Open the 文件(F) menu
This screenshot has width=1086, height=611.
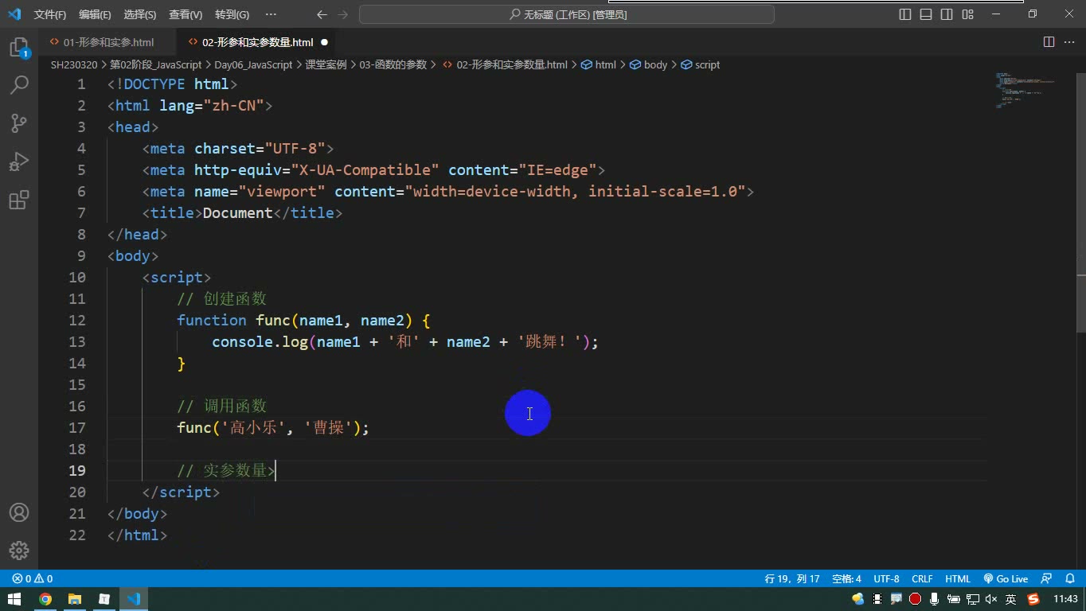(50, 14)
